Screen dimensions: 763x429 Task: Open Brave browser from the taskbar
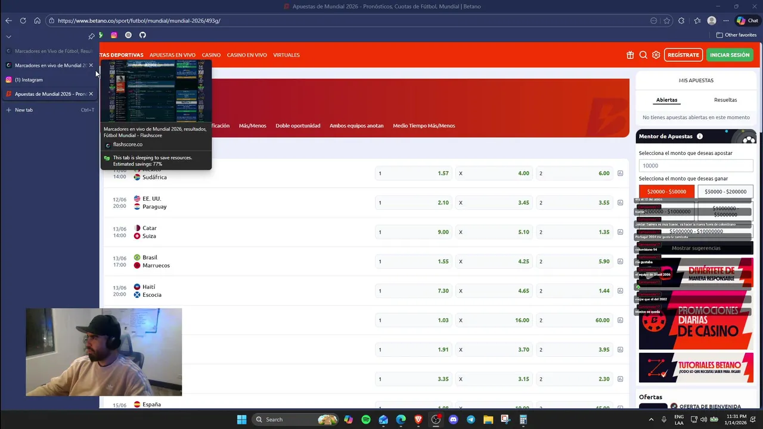(x=418, y=419)
